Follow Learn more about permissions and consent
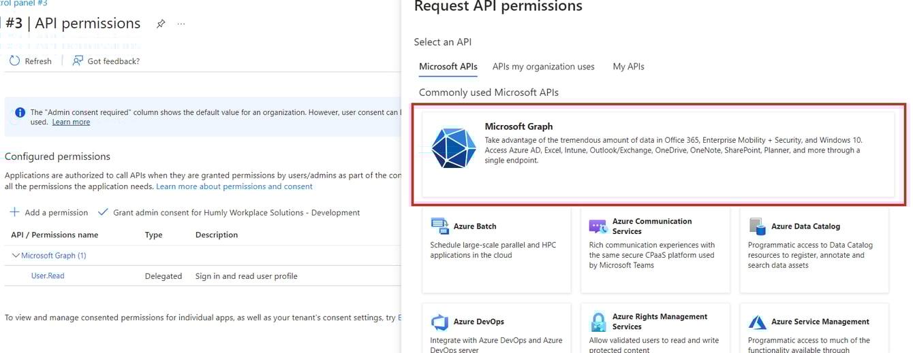 (234, 186)
